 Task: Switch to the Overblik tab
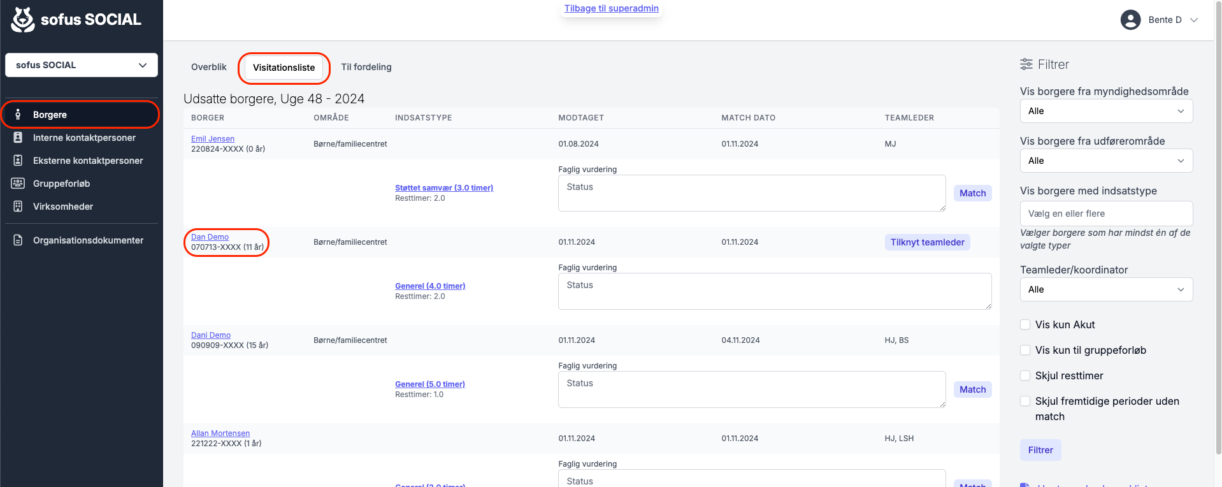(x=209, y=67)
